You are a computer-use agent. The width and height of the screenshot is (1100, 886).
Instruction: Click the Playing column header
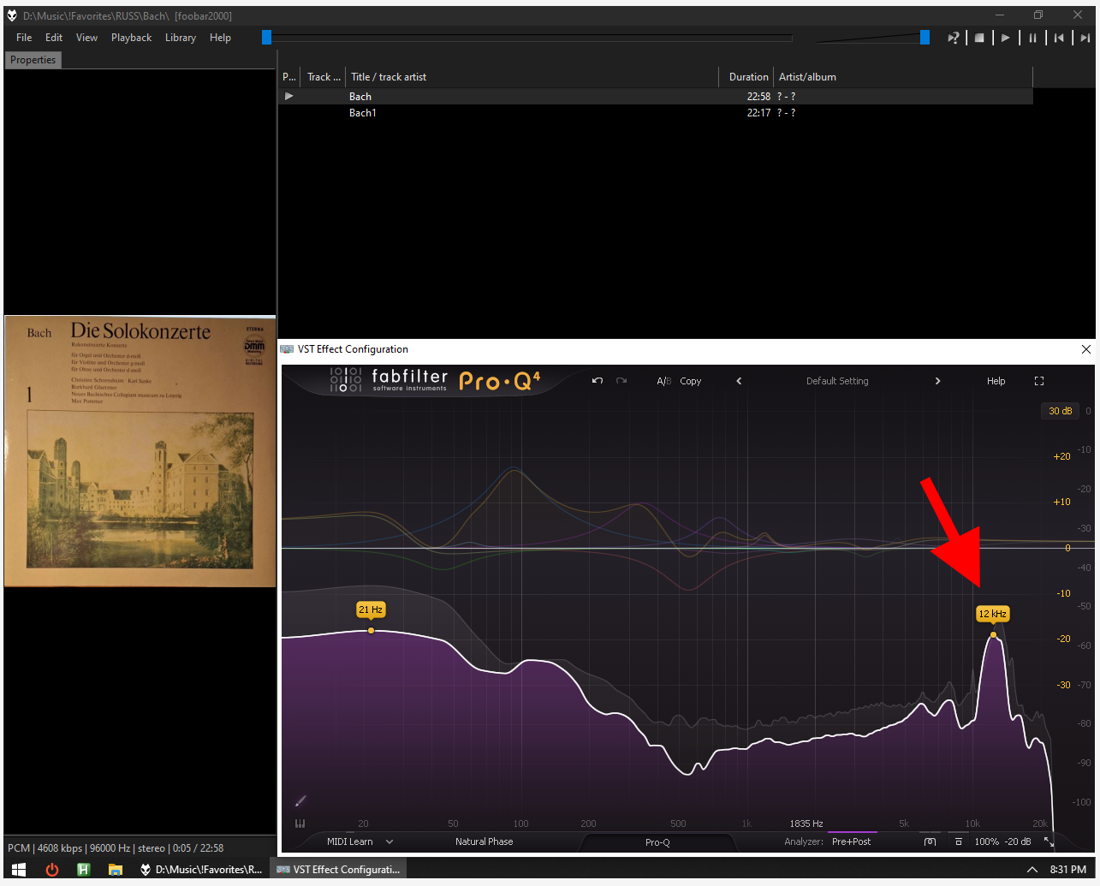pos(289,77)
